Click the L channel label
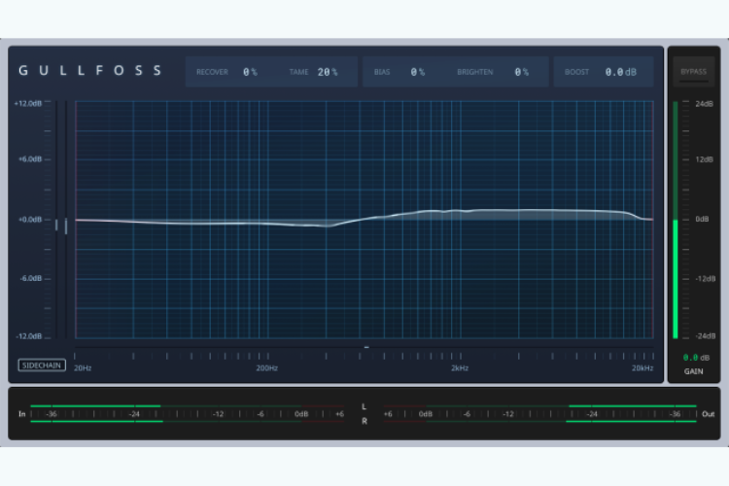729x486 pixels. click(364, 407)
